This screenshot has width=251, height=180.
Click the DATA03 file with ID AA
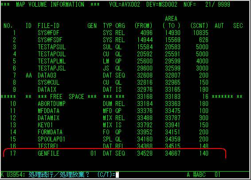click(x=47, y=75)
